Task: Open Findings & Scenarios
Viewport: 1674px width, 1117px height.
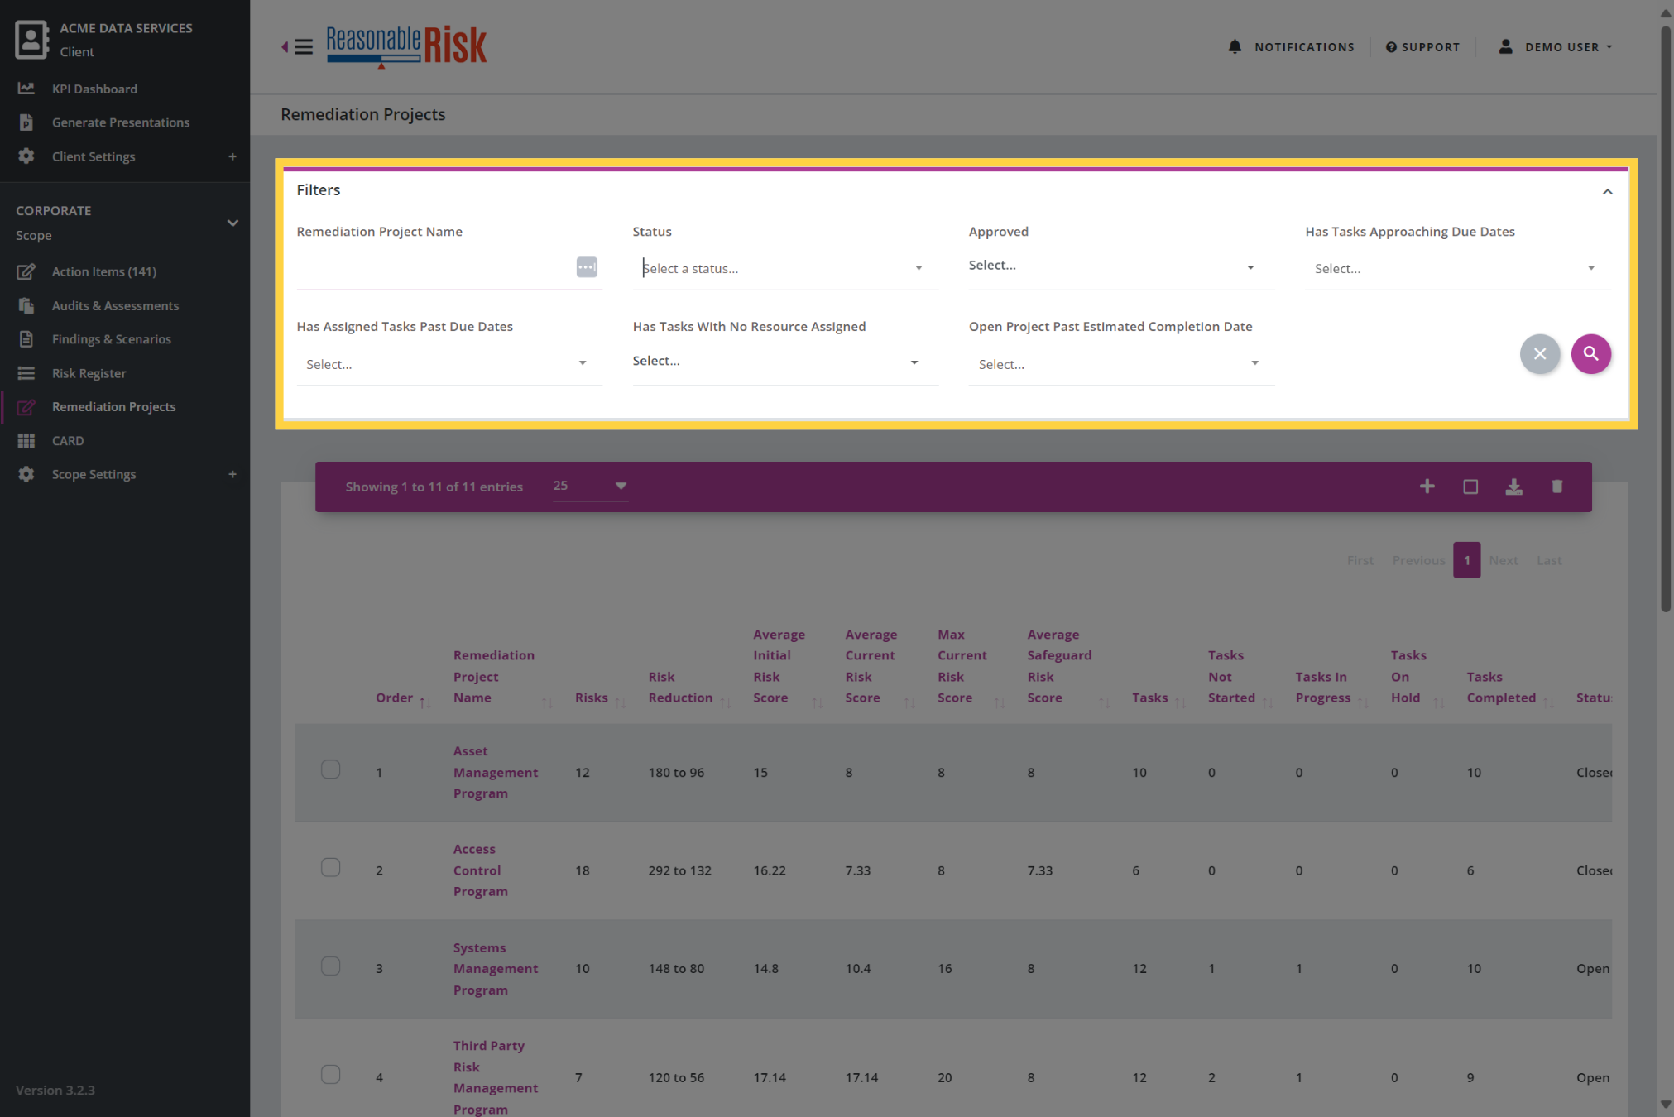Action: coord(111,339)
